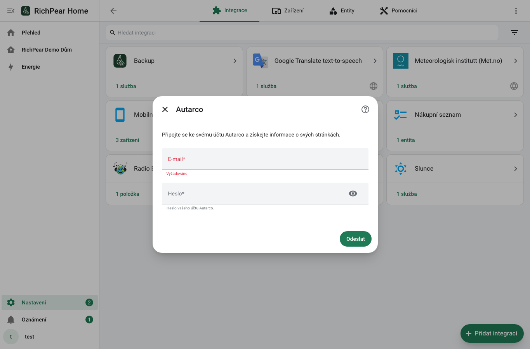
Task: Open Met.no 1 služba link
Action: [x=407, y=86]
